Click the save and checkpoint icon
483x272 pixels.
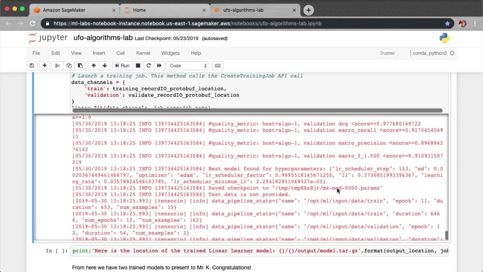32,66
